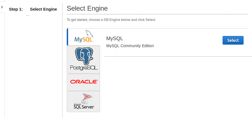Click the Step 1: label
Image resolution: width=252 pixels, height=118 pixels.
pos(16,9)
